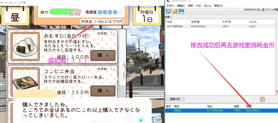
Task: Toggle the active checkbox for address 1F717BB55E8
Action: (x=168, y=111)
